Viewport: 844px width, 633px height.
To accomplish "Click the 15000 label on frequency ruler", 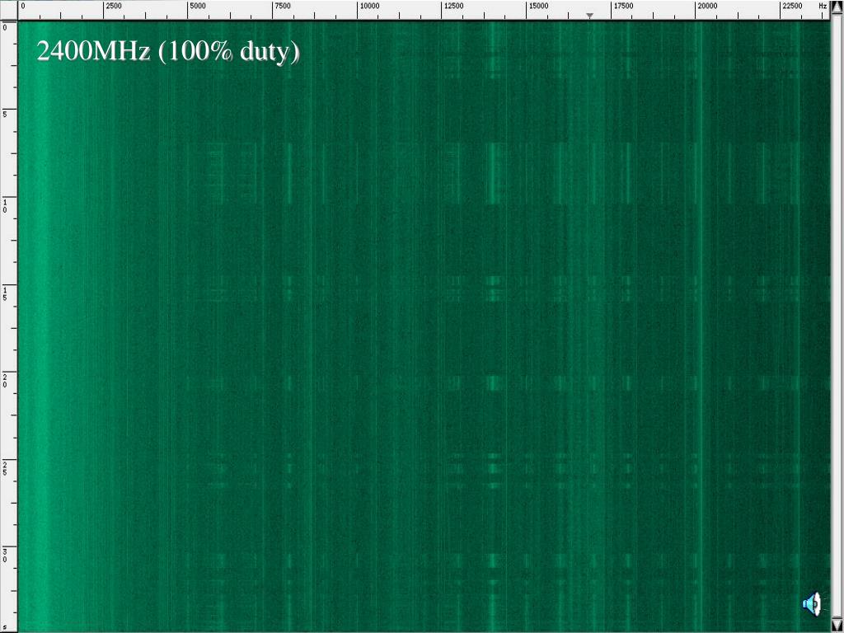I will pyautogui.click(x=537, y=6).
